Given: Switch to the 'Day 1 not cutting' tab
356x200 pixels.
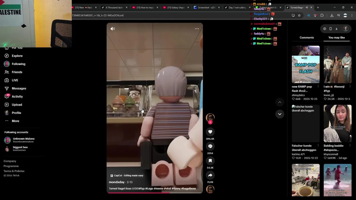Looking at the screenshot, I should click(x=237, y=7).
